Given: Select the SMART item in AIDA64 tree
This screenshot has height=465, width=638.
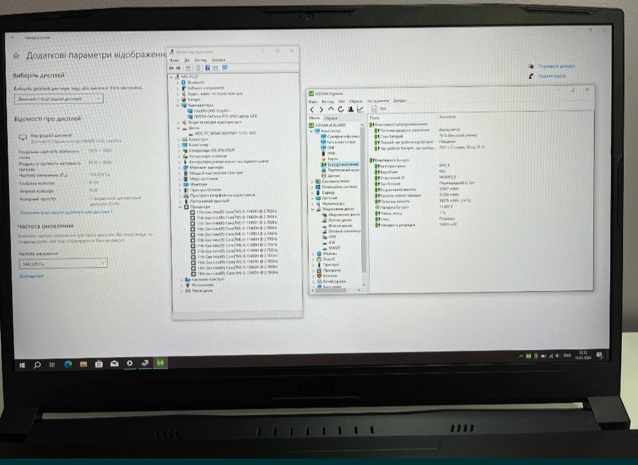Looking at the screenshot, I should [x=333, y=247].
